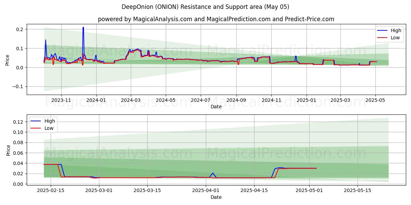
Task: Click the "2024-05" date tick label
Action: click(x=166, y=100)
